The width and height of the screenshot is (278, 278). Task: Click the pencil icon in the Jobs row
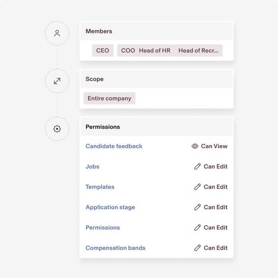[198, 166]
